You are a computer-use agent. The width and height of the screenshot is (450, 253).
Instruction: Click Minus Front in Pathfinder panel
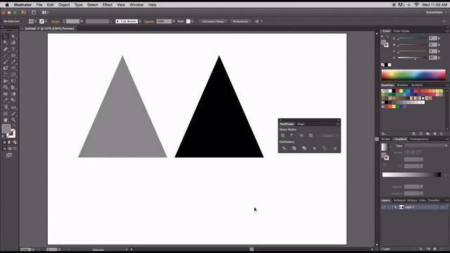pos(292,136)
